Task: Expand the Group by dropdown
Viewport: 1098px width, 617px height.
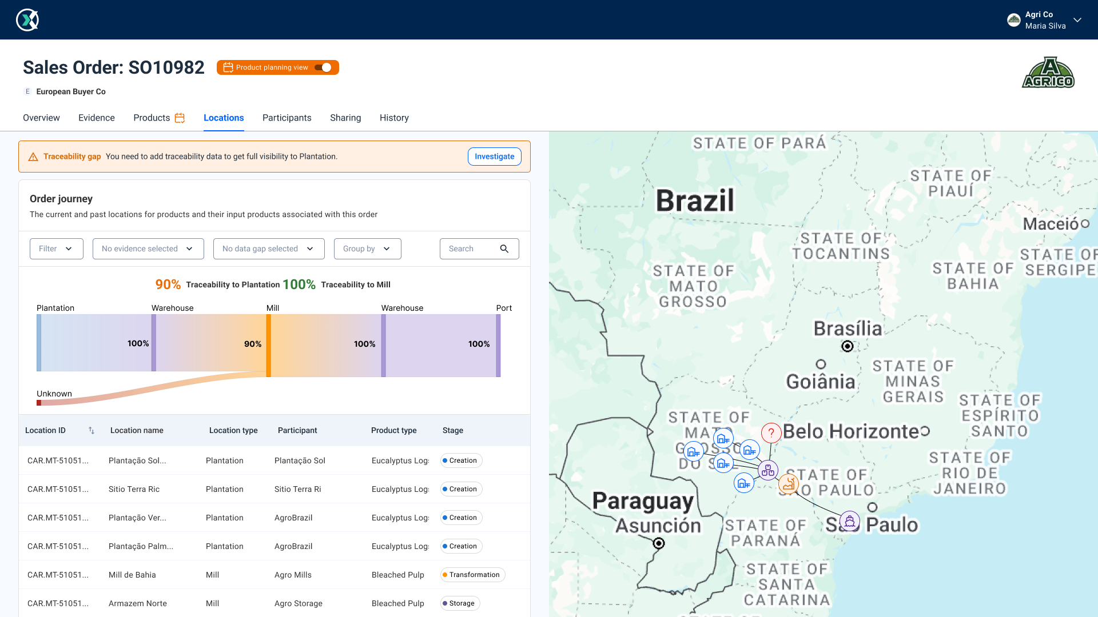Action: pyautogui.click(x=367, y=249)
